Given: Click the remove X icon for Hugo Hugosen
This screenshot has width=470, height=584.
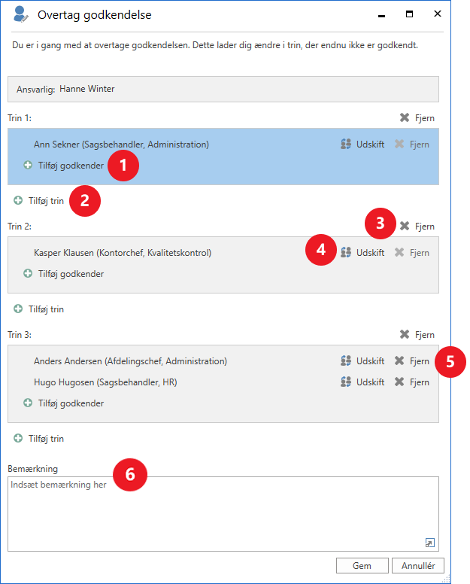Looking at the screenshot, I should 399,382.
